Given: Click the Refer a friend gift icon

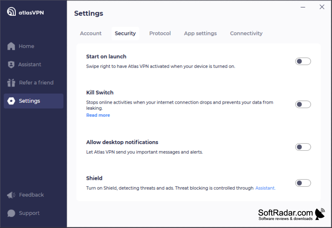Looking at the screenshot, I should [x=11, y=83].
